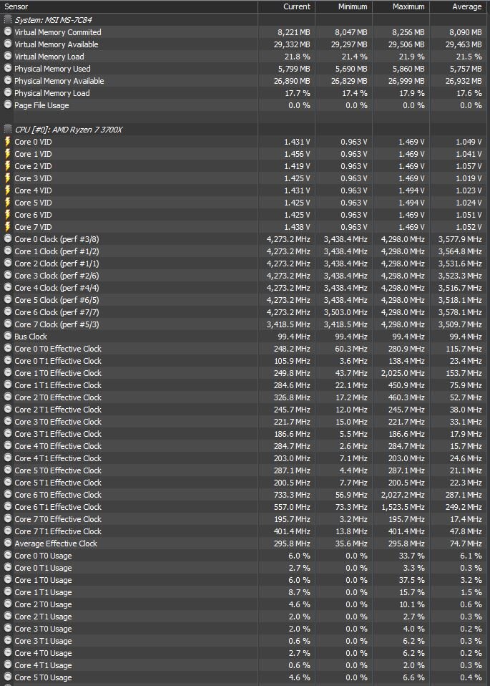This screenshot has height=686, width=490.
Task: Select the Core 1 T1 Usage row
Action: (245, 592)
